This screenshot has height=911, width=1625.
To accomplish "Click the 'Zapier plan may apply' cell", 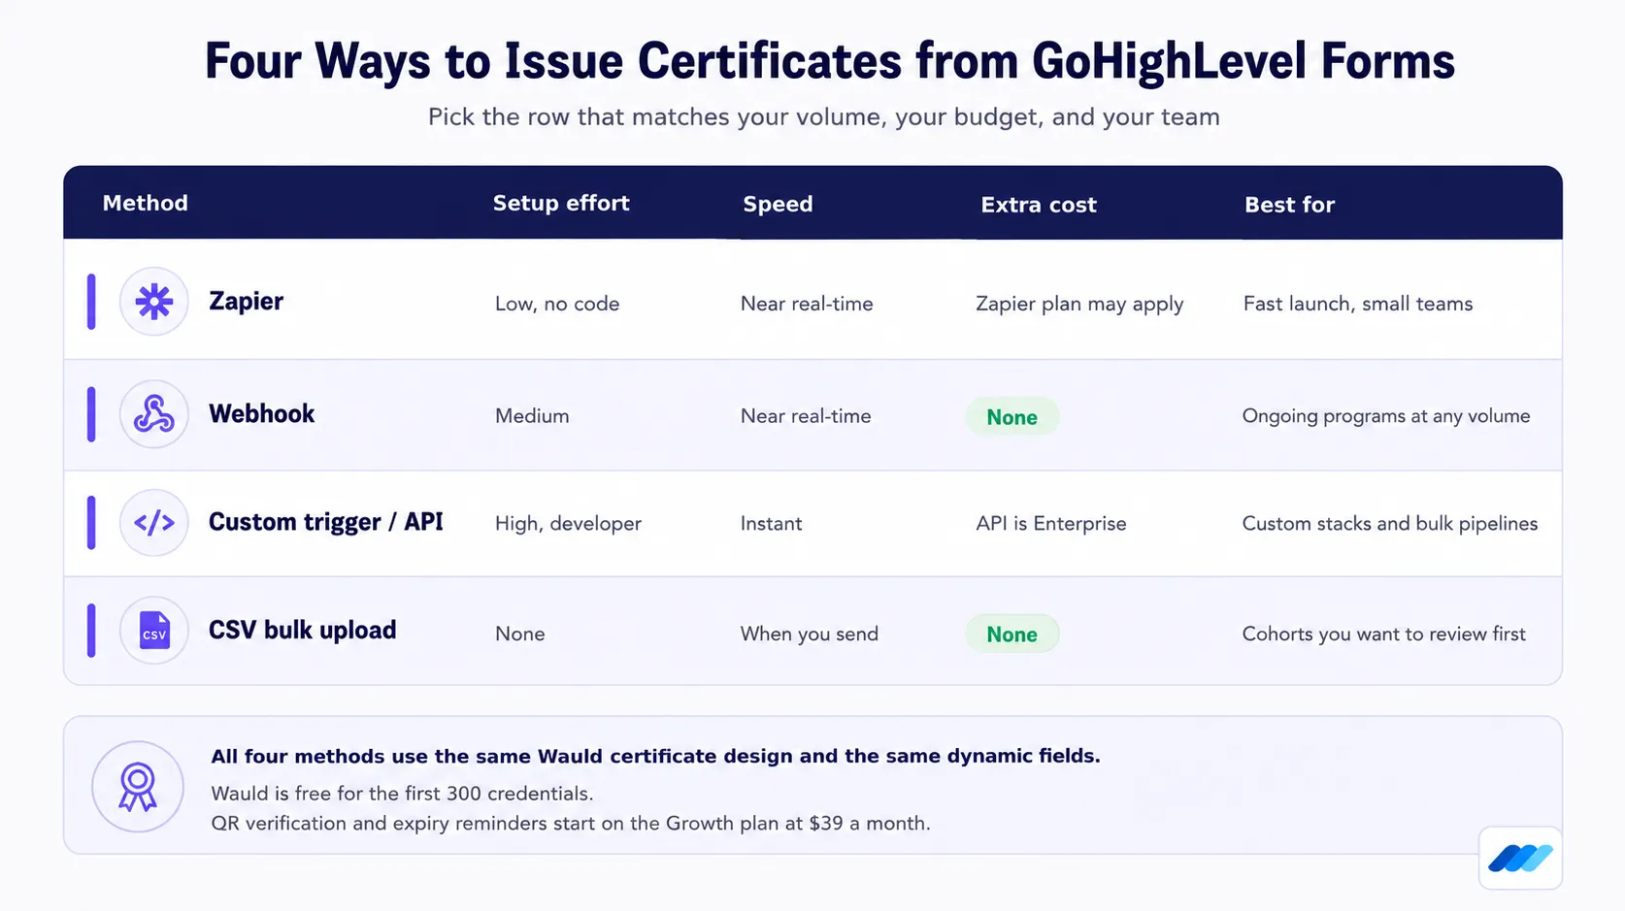I will coord(1079,304).
